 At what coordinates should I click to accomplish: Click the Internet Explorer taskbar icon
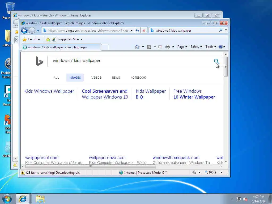pos(23,199)
